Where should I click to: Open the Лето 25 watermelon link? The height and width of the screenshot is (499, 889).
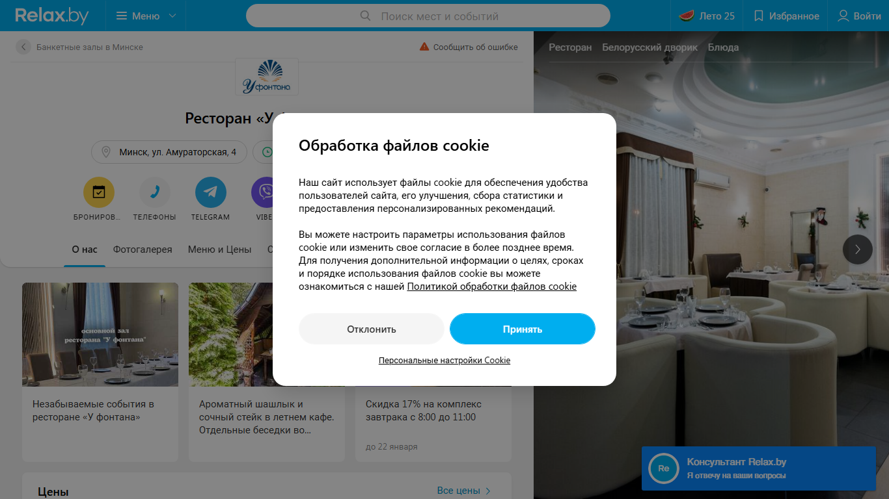tap(707, 16)
